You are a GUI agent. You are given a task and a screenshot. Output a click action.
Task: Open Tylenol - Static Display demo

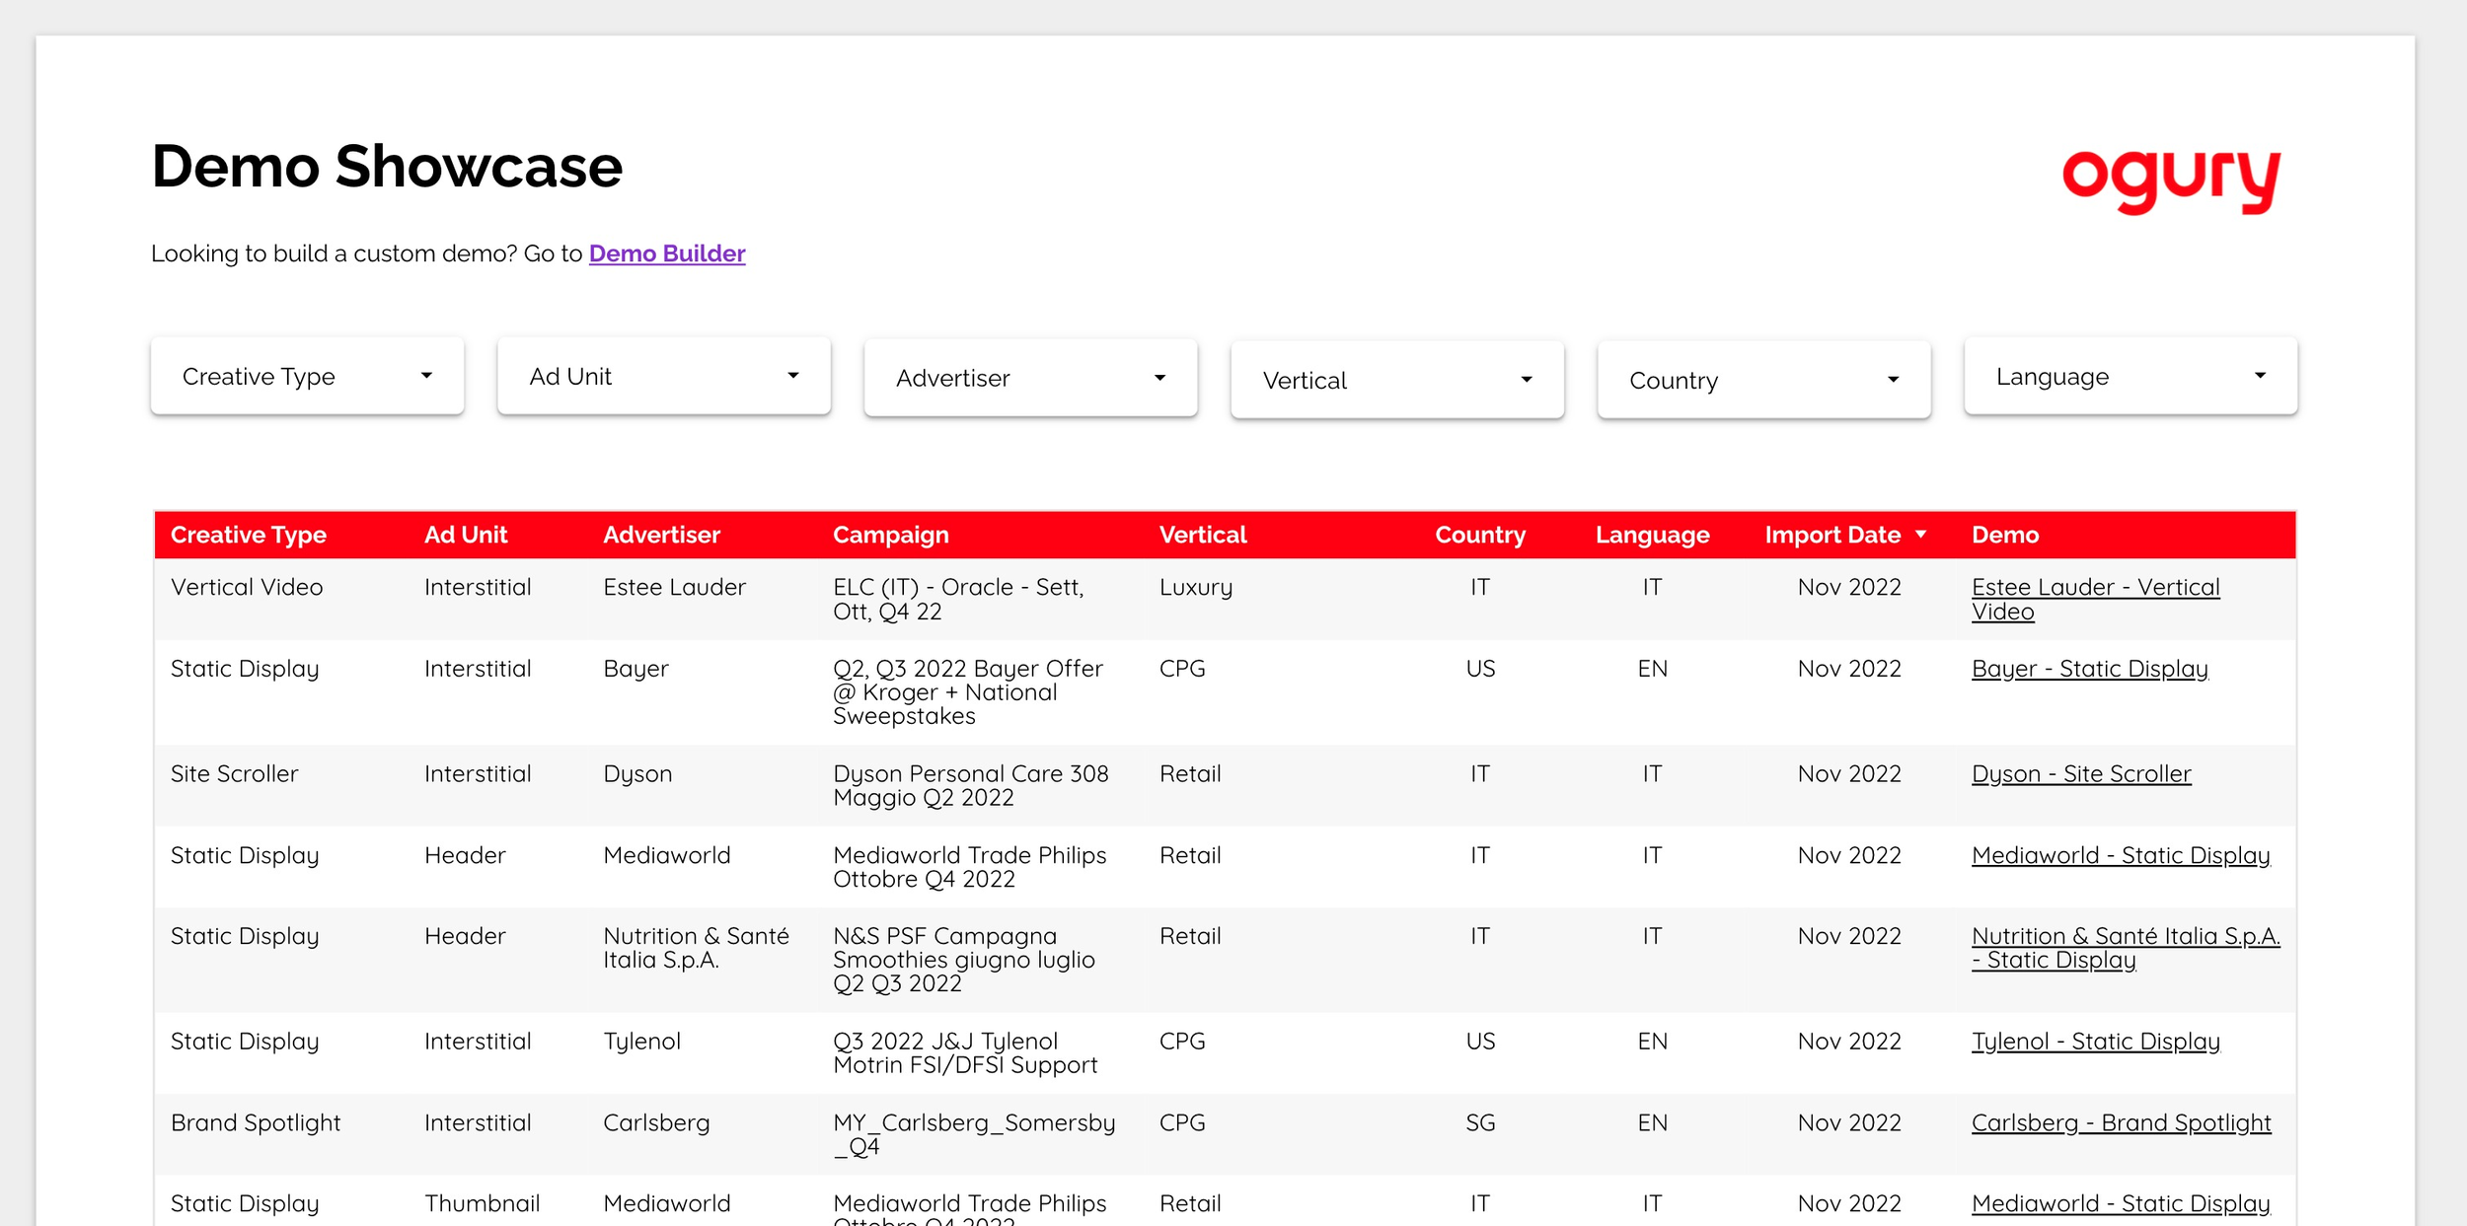click(2095, 1042)
